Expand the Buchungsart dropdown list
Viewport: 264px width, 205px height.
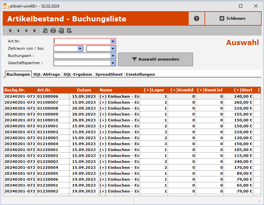(x=113, y=55)
